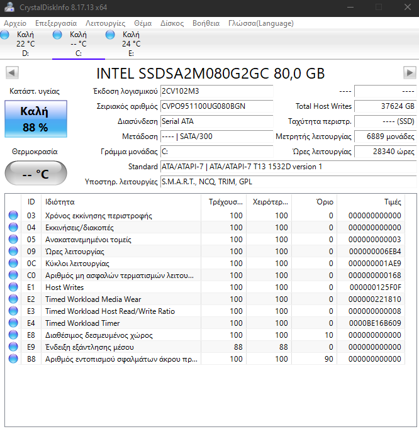Open the Δίσκος menu
This screenshot has height=429, width=419.
coord(172,23)
